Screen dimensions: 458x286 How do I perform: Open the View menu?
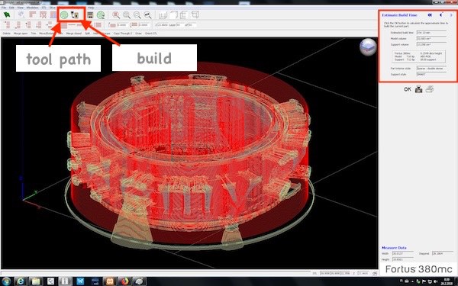click(21, 8)
